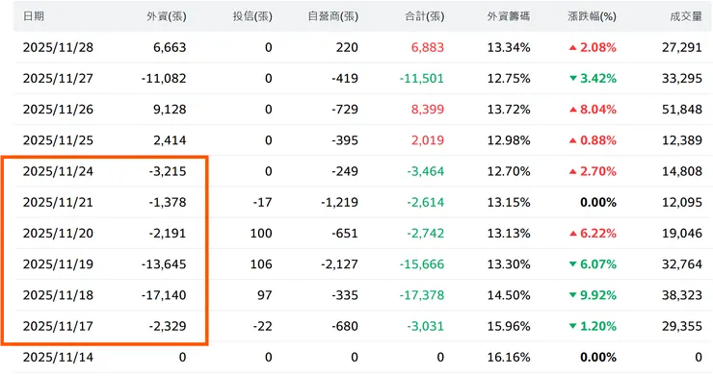The image size is (713, 376).
Task: Click investment trust value -17
Action: [x=263, y=202]
